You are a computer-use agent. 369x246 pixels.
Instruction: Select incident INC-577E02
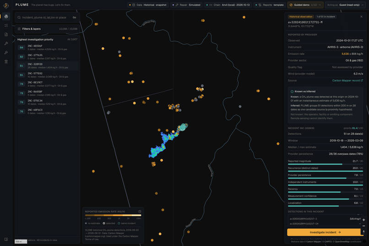tap(47, 75)
